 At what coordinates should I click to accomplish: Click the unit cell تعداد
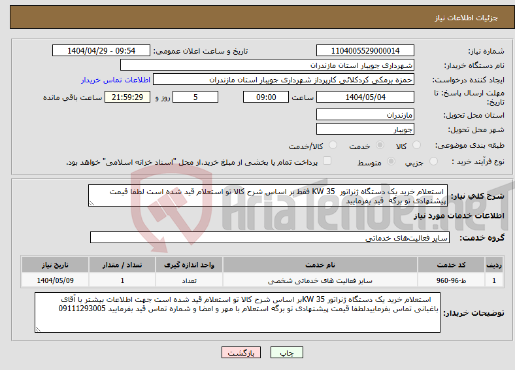pos(189,280)
